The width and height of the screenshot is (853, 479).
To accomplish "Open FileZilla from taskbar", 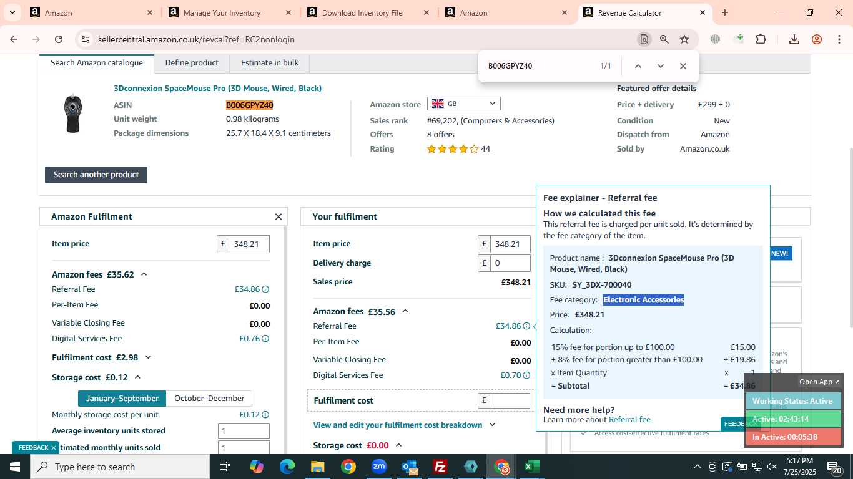I will click(x=440, y=467).
